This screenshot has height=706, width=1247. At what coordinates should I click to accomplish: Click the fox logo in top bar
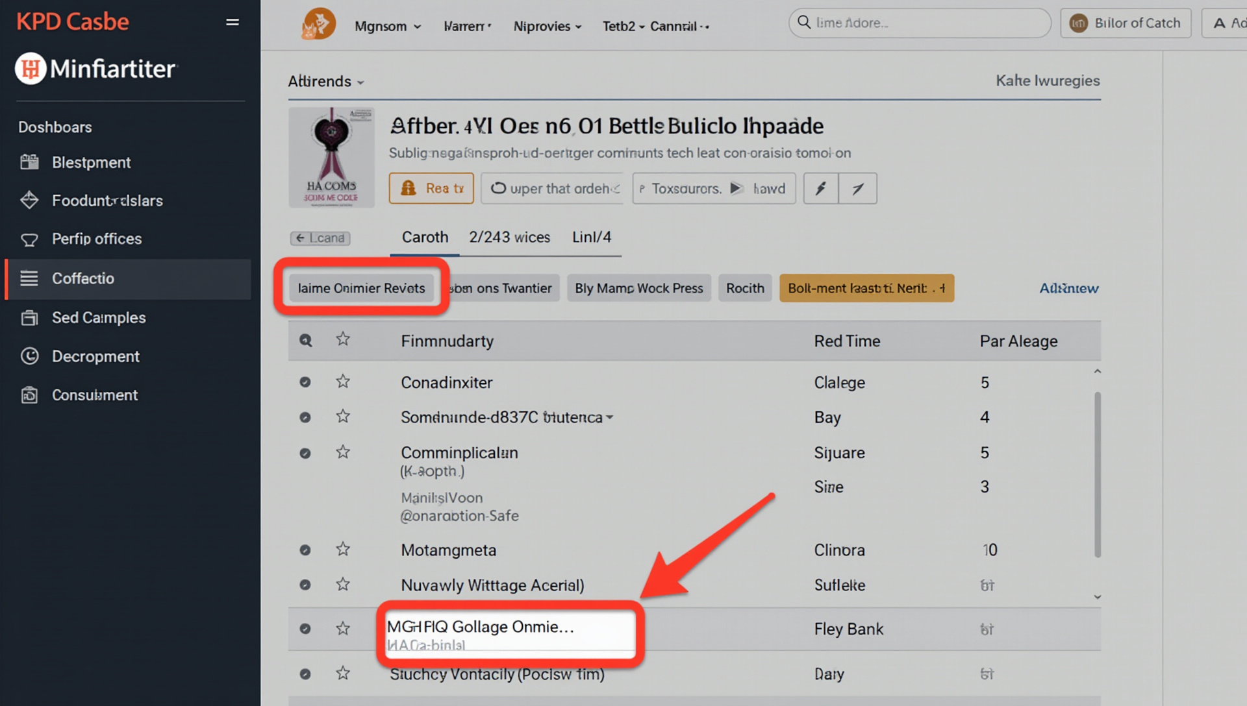point(318,25)
